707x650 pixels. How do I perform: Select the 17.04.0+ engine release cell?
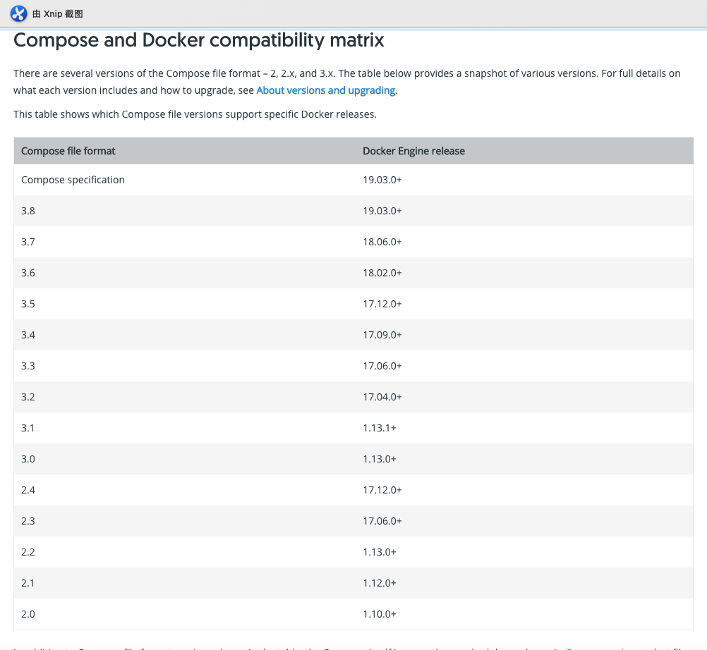coord(382,397)
